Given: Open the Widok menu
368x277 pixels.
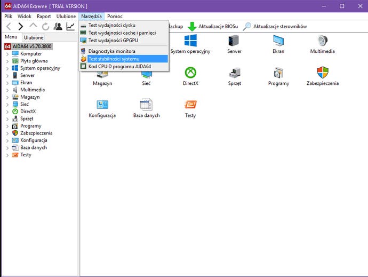Looking at the screenshot, I should [x=25, y=16].
